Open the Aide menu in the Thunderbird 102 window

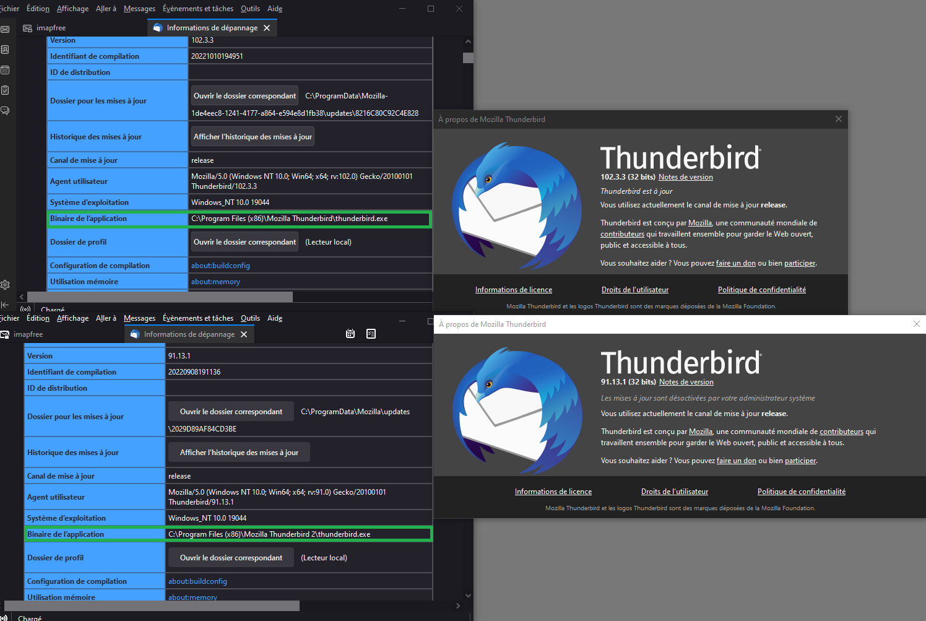click(275, 9)
